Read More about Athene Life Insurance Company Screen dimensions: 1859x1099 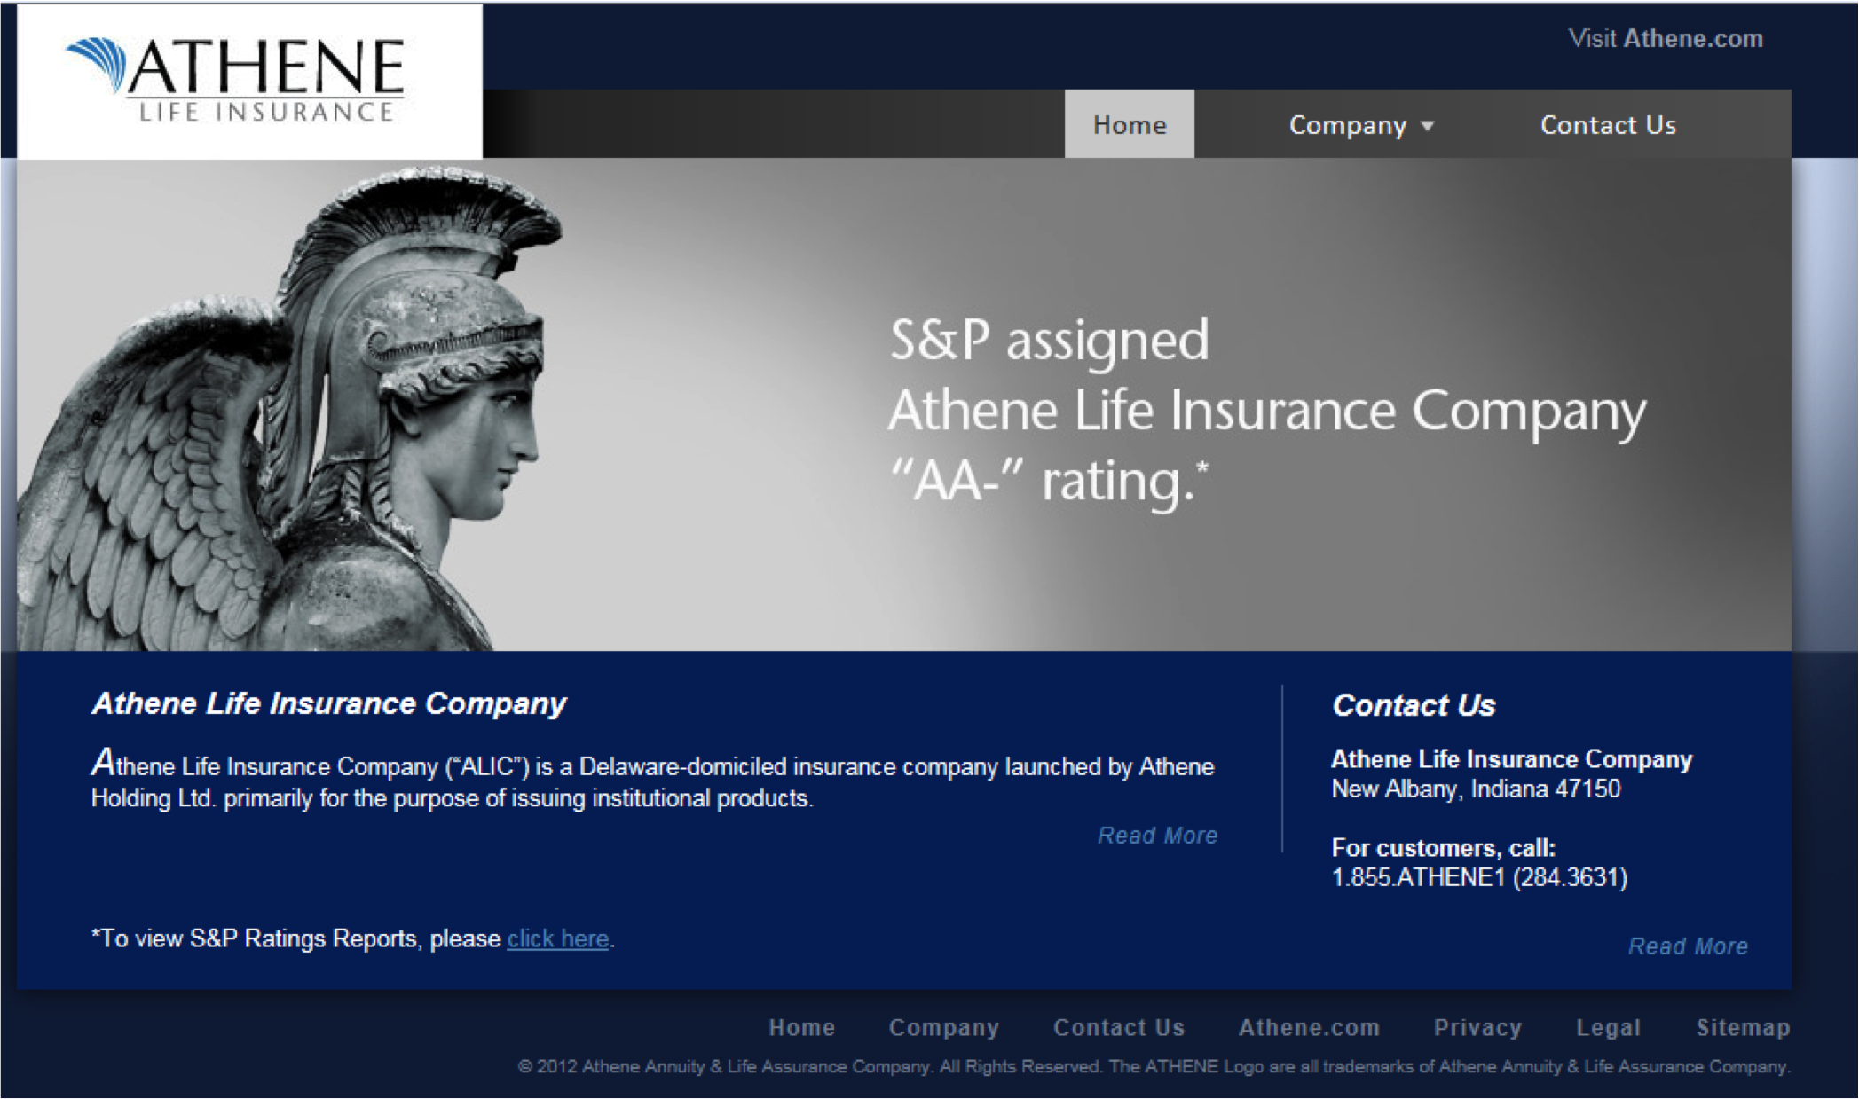coord(1157,836)
